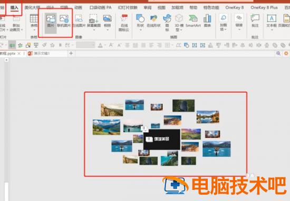Click the 在线形状 button

[x=153, y=21]
